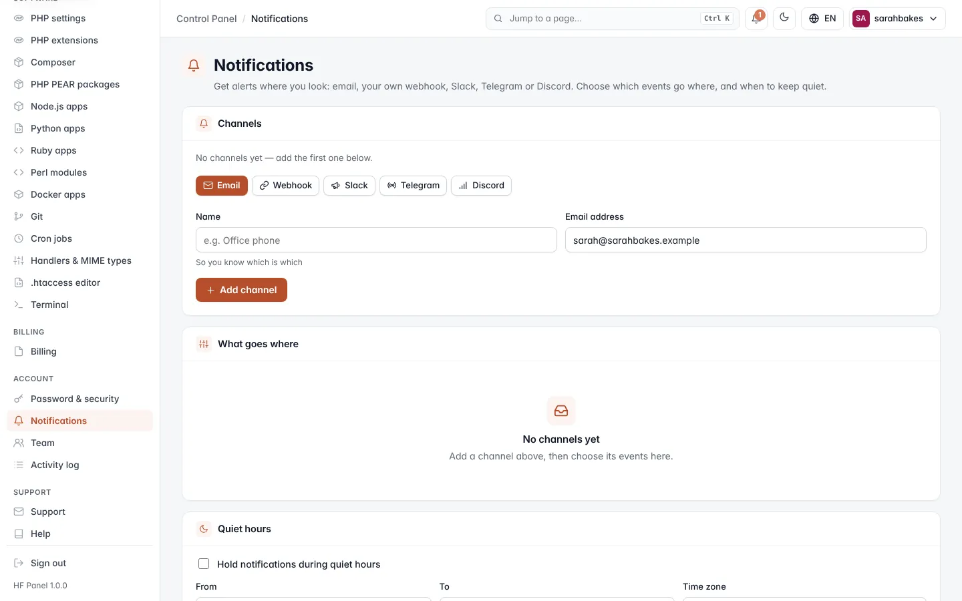Click the .htaccess editor file icon

(19, 282)
